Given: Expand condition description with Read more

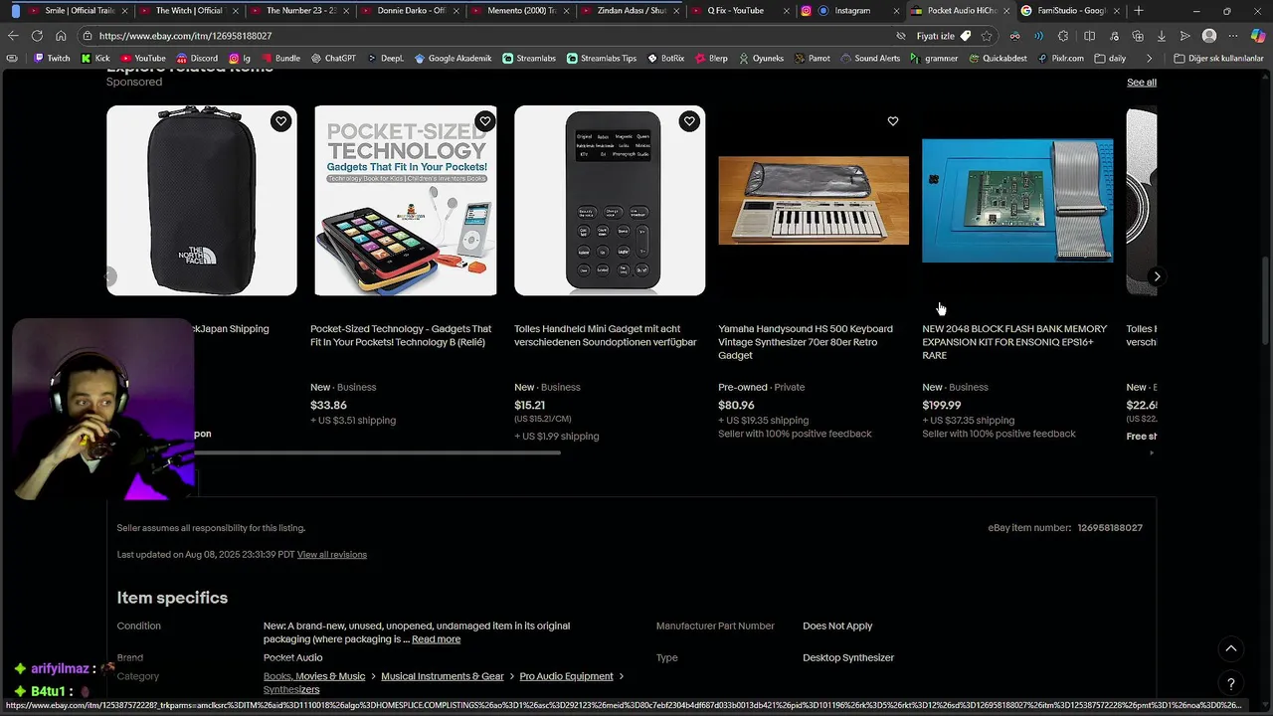Looking at the screenshot, I should [436, 639].
